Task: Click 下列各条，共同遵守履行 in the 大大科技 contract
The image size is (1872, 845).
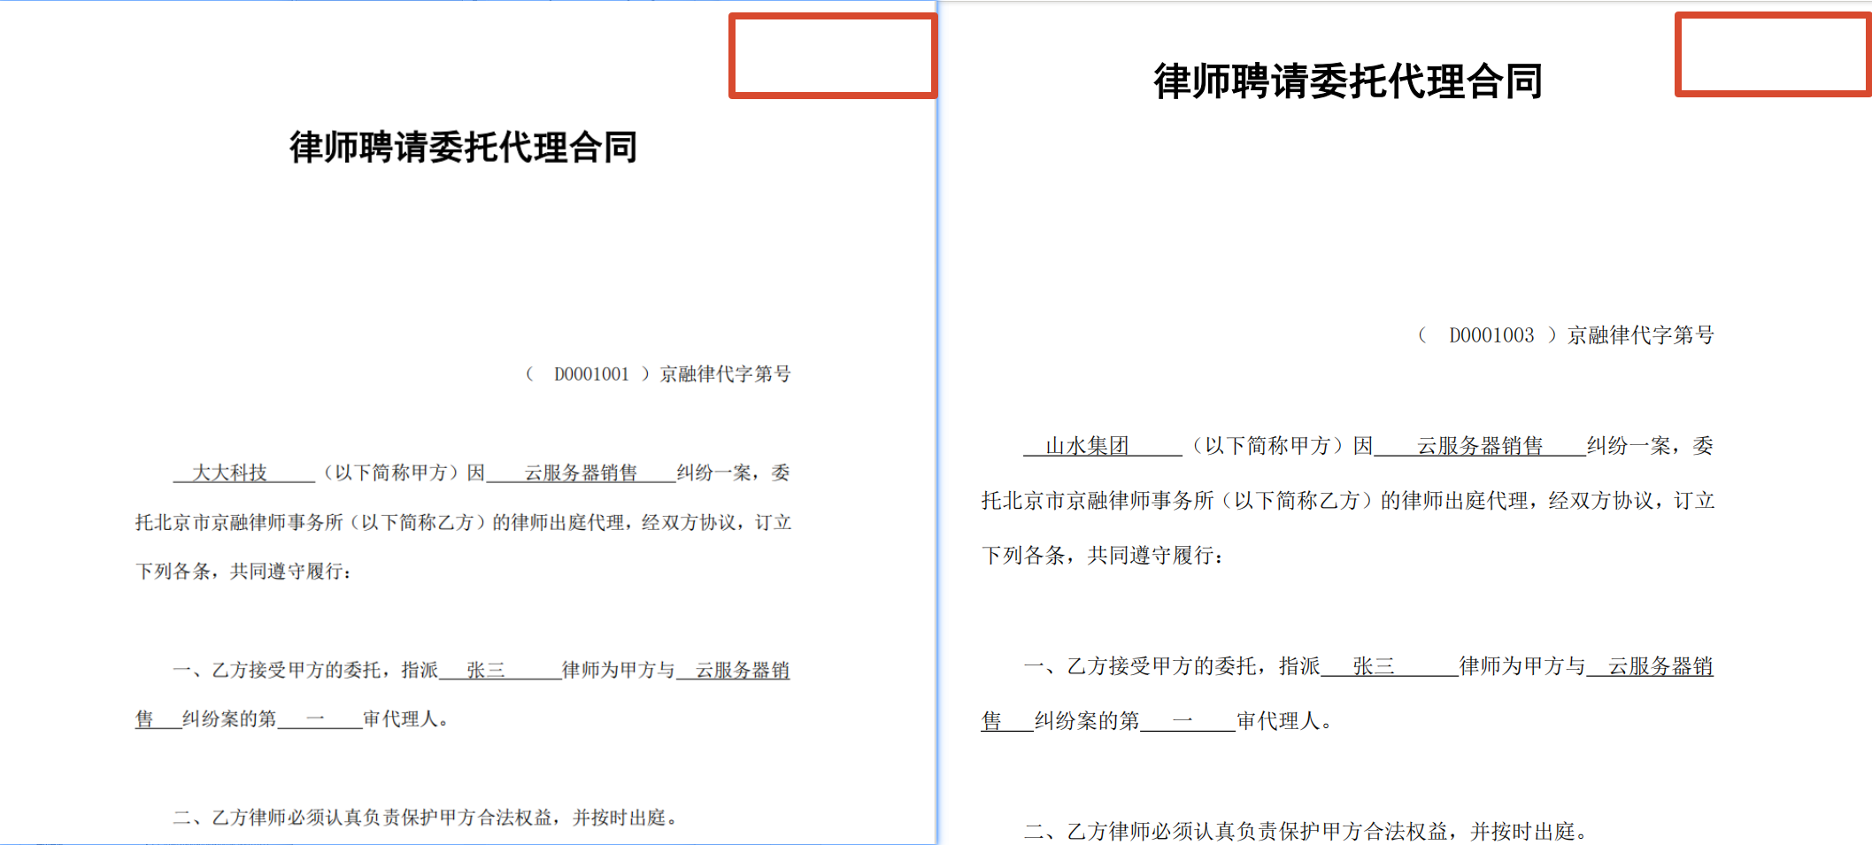Action: [x=240, y=571]
